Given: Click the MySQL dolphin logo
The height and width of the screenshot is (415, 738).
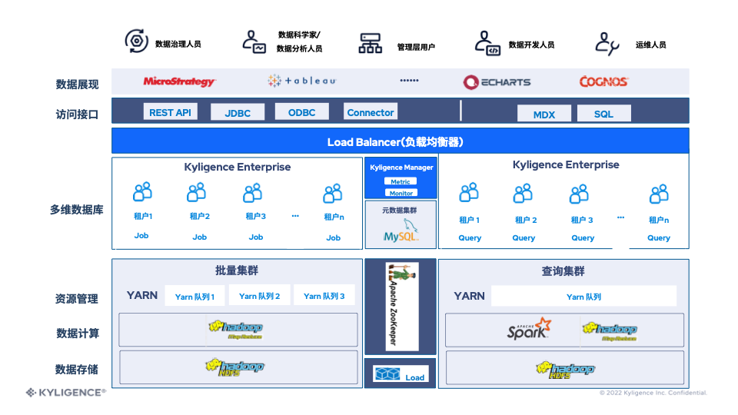Looking at the screenshot, I should coord(401,231).
